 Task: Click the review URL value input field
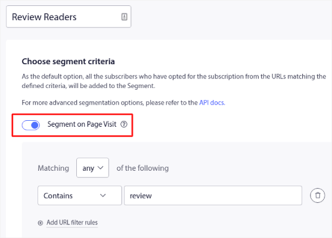tap(213, 196)
